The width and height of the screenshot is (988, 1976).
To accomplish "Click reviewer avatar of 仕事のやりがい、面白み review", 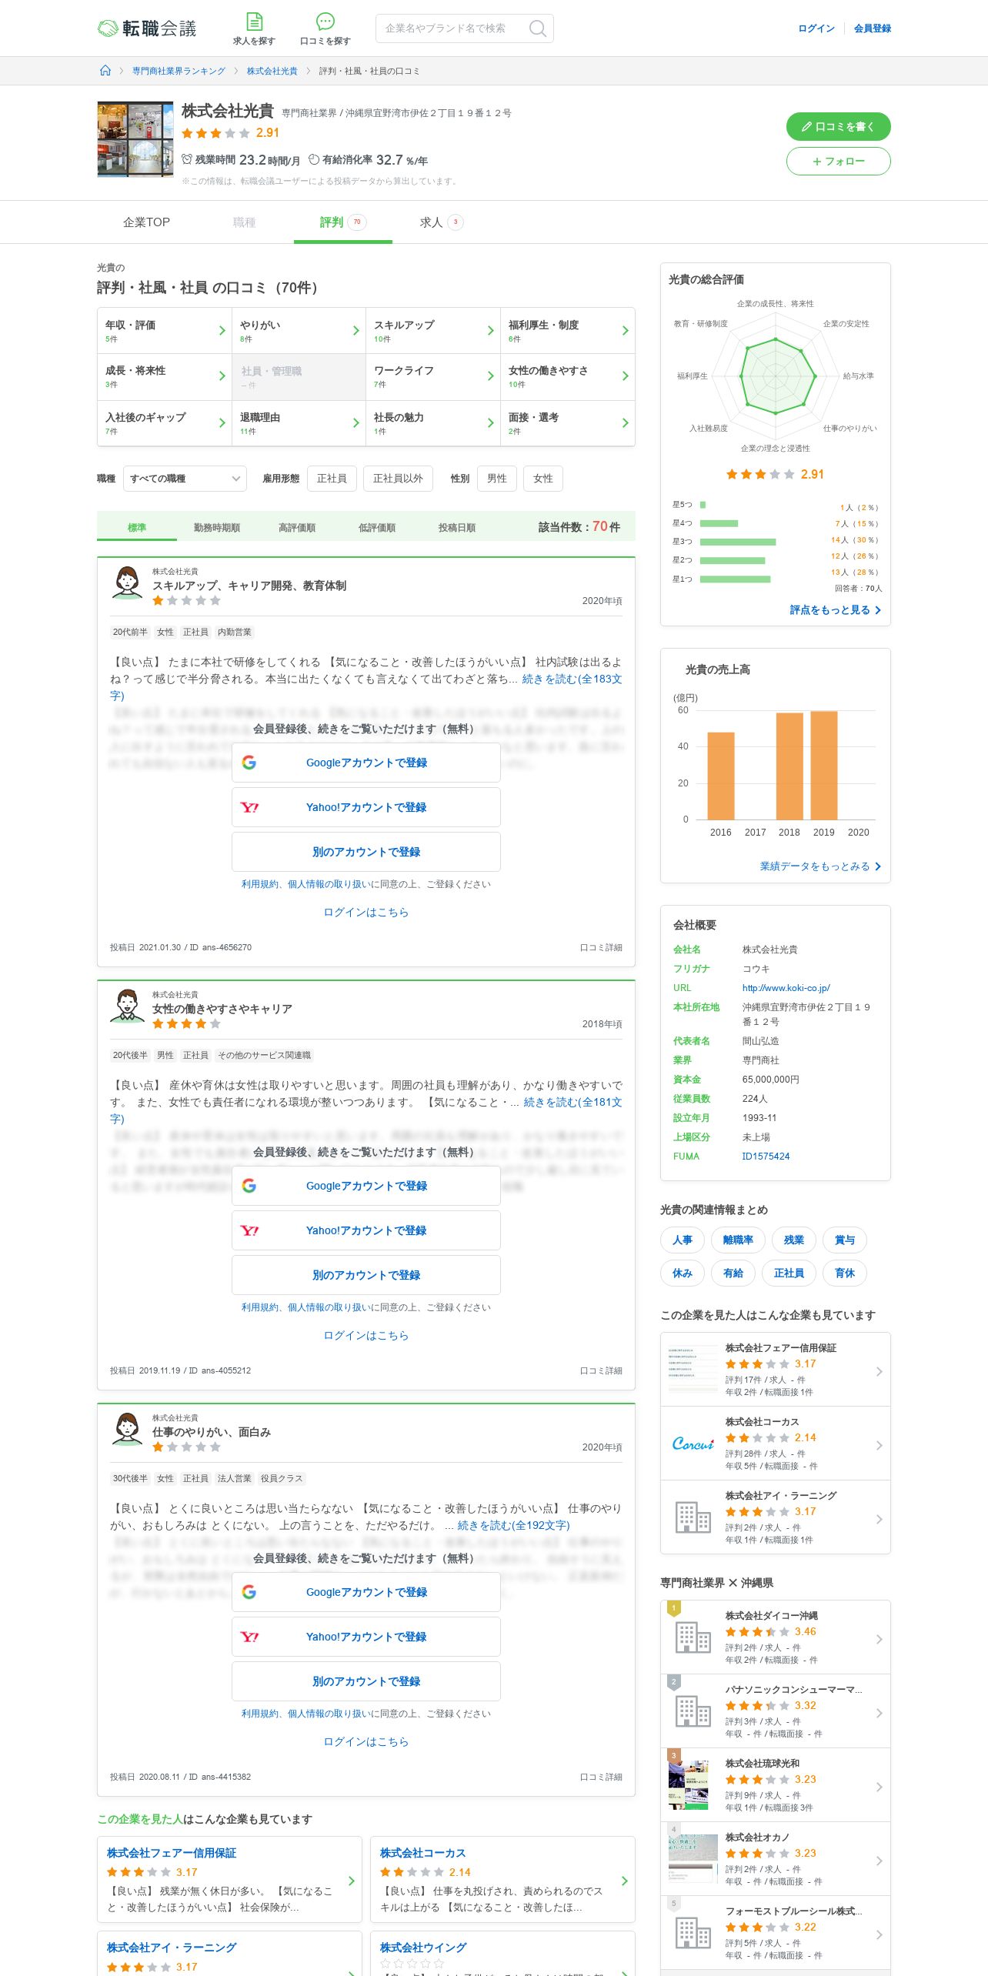I will (127, 1429).
